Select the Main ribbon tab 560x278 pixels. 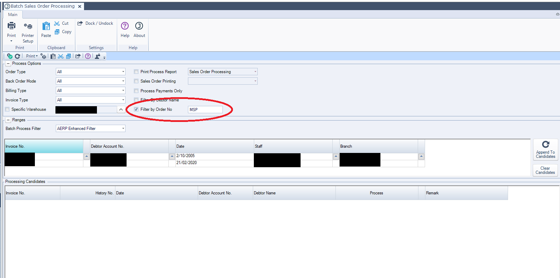tap(13, 15)
